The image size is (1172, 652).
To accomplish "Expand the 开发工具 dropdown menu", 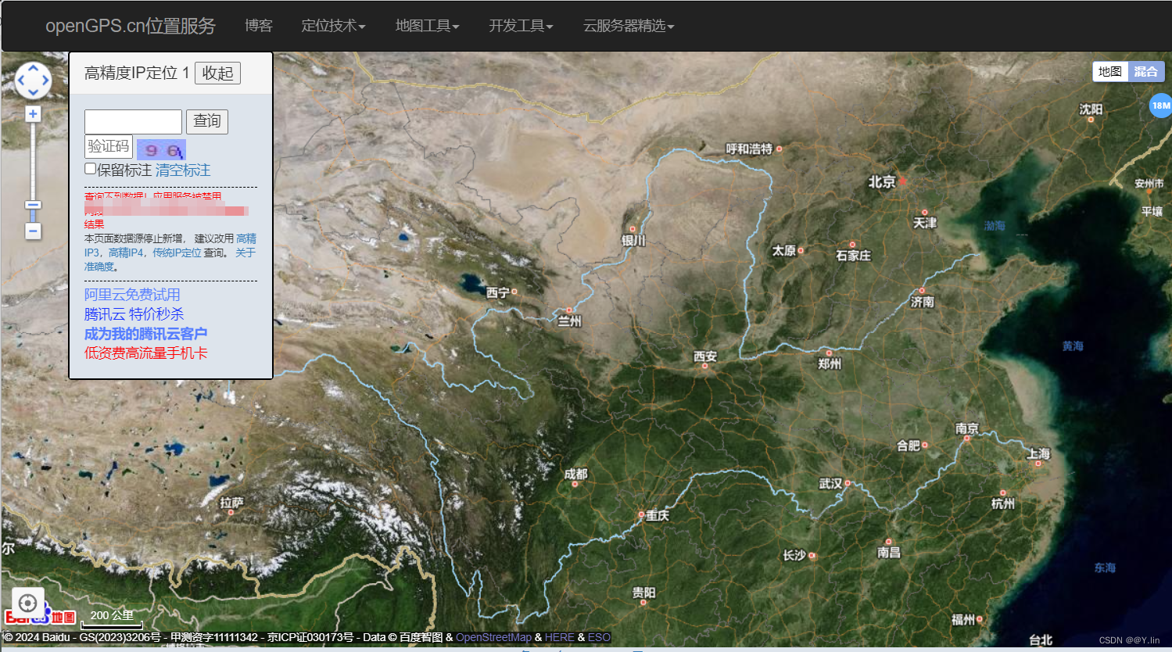I will pos(521,26).
